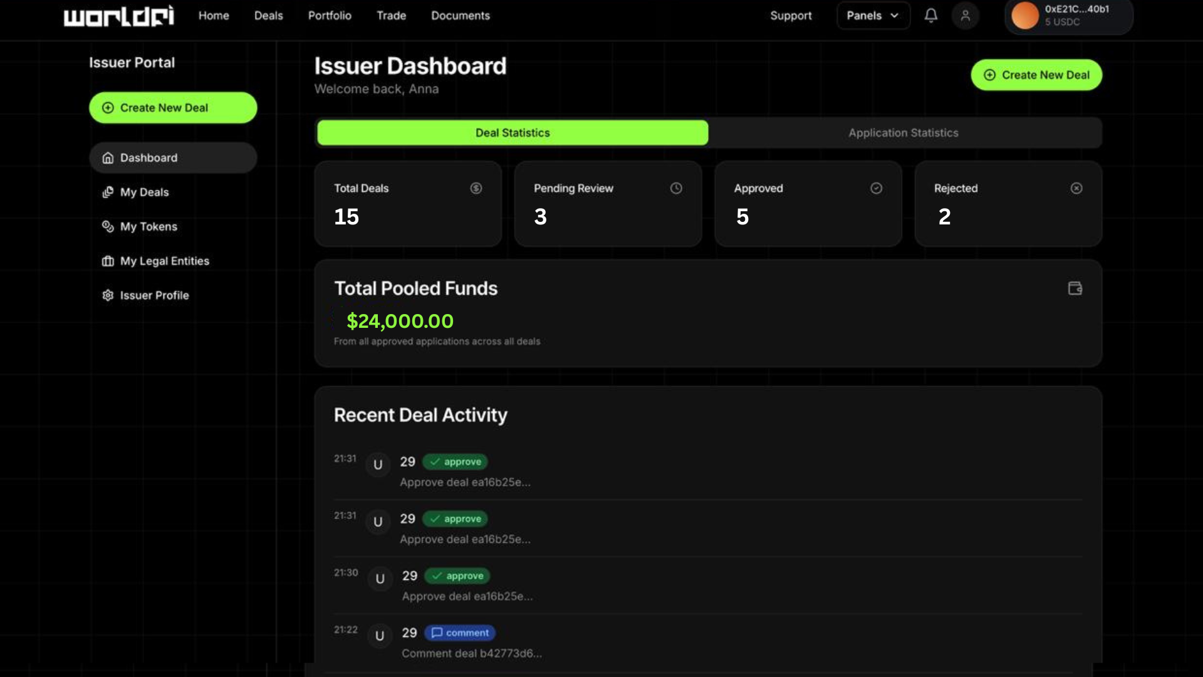Open the Support link

point(791,16)
